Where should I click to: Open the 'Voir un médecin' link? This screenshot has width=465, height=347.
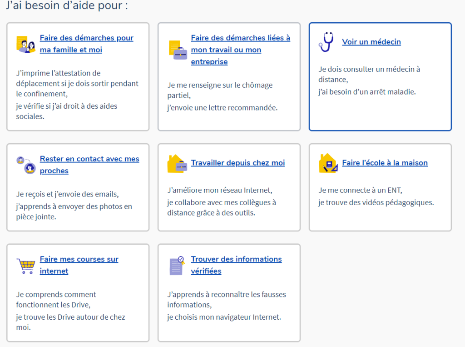pyautogui.click(x=371, y=42)
